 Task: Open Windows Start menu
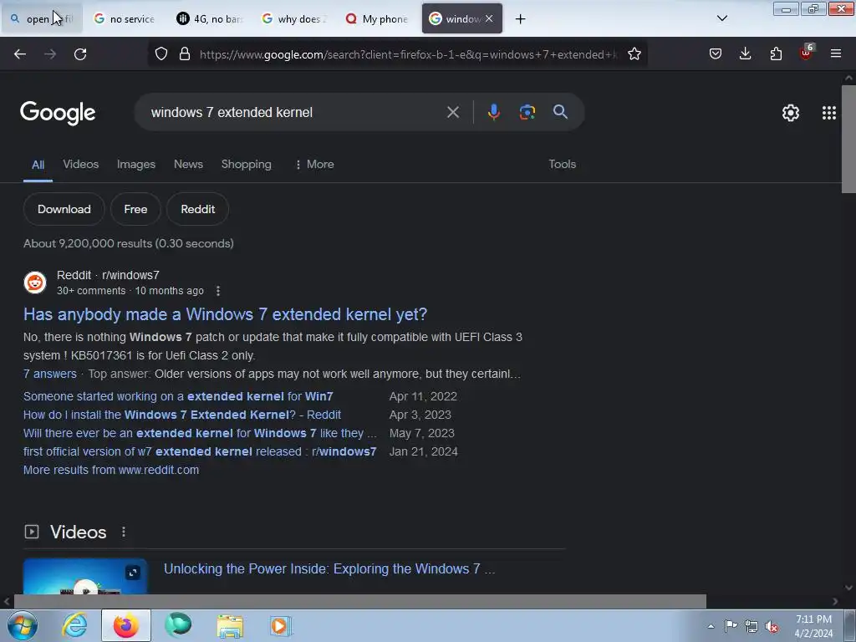23,626
